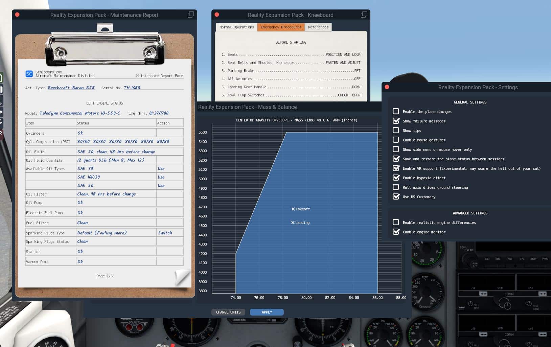The height and width of the screenshot is (347, 551).
Task: Uncheck Use US Customary
Action: (x=396, y=196)
